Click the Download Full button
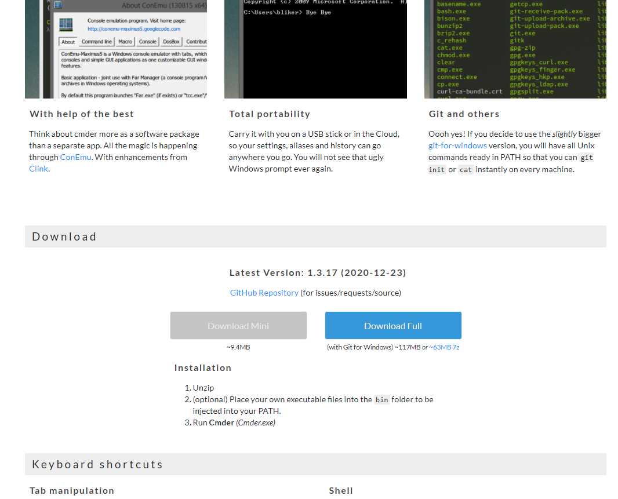 tap(393, 326)
